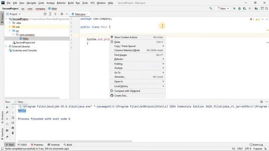Open the TODO tool window
The image size is (269, 151).
coord(22,145)
